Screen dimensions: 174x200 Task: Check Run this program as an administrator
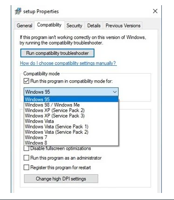tap(26, 158)
